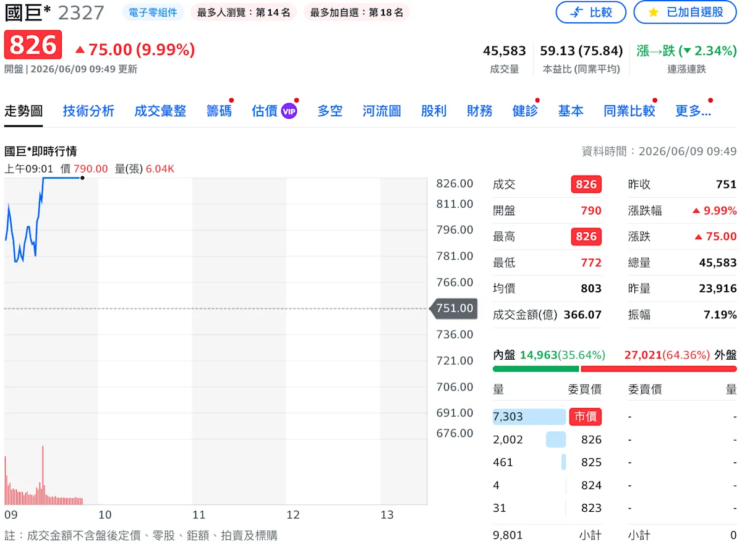
Task: Switch to the 技術分析 tab
Action: (88, 111)
